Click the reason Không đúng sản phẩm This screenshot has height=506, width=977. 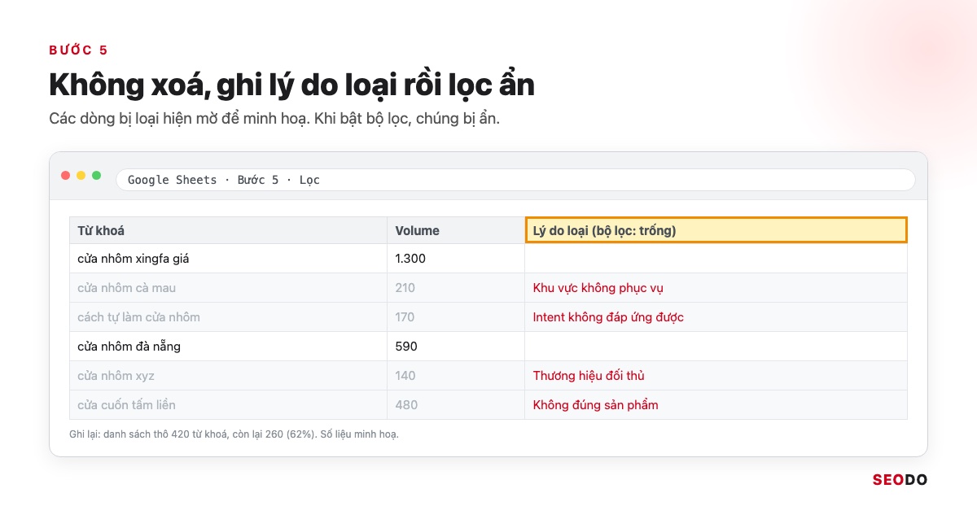pos(716,405)
